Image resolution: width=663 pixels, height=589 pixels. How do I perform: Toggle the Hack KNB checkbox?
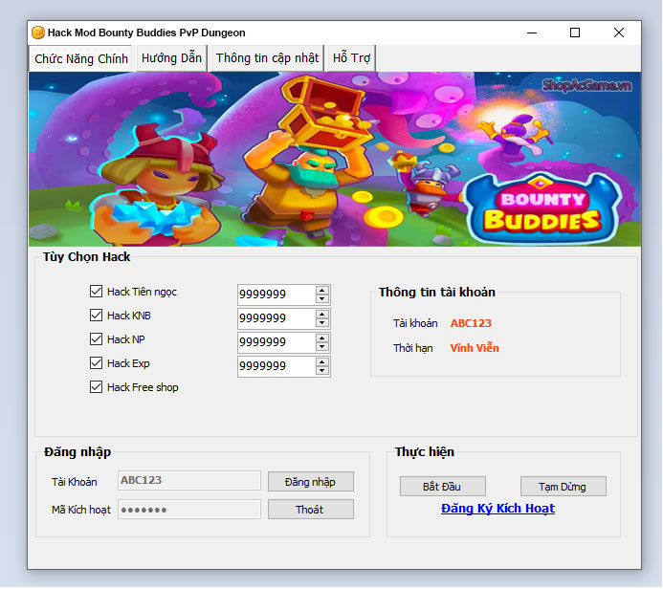click(96, 316)
